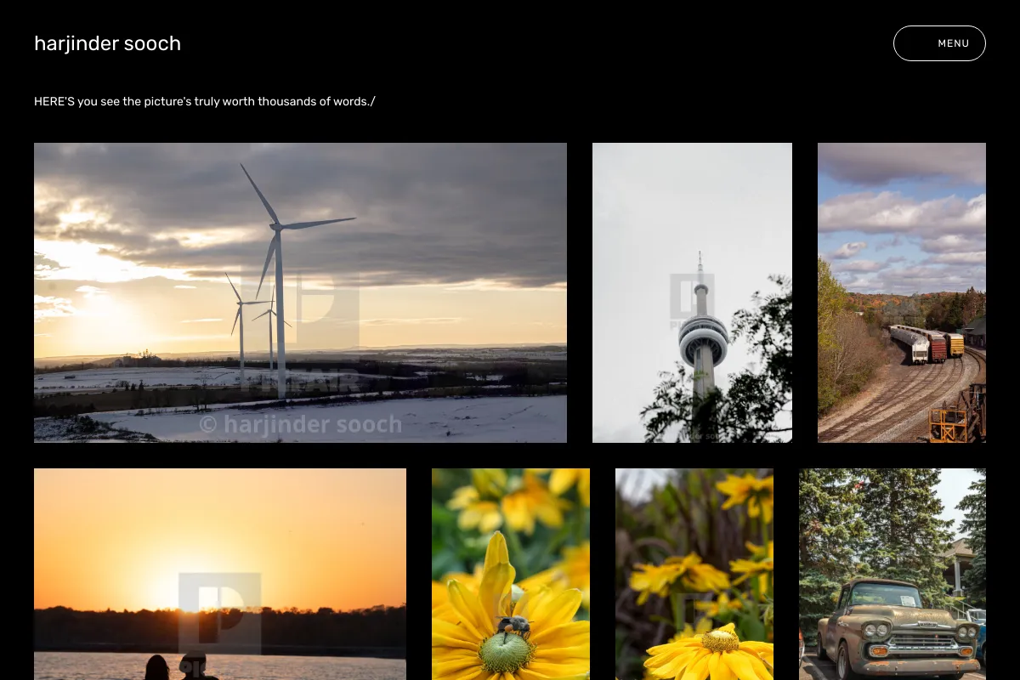Open the bee on yellow flower photo
1020x680 pixels.
coord(511,574)
